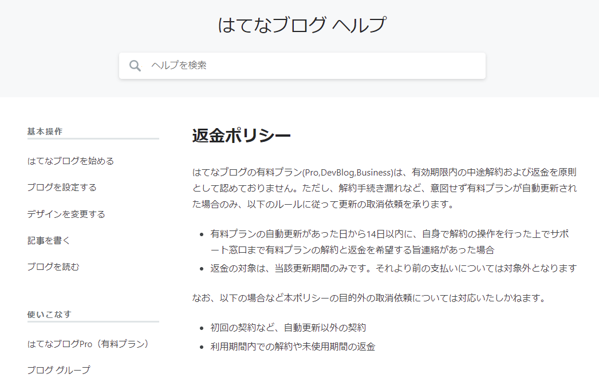Click the magnifying glass search icon
The image size is (599, 378).
(x=135, y=66)
